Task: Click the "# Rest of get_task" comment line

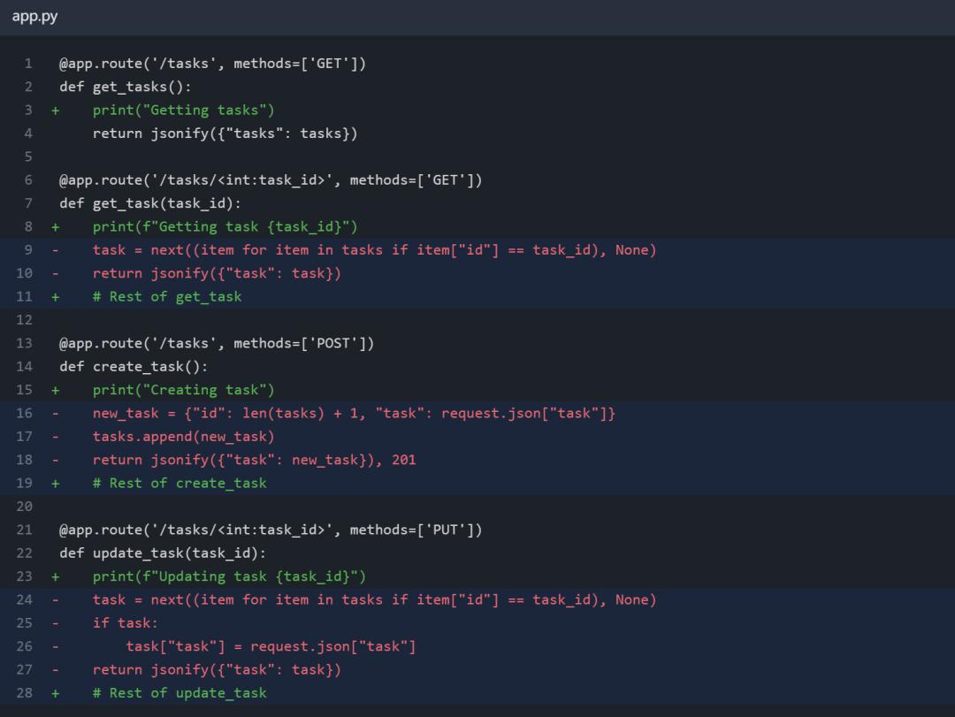Action: click(166, 297)
